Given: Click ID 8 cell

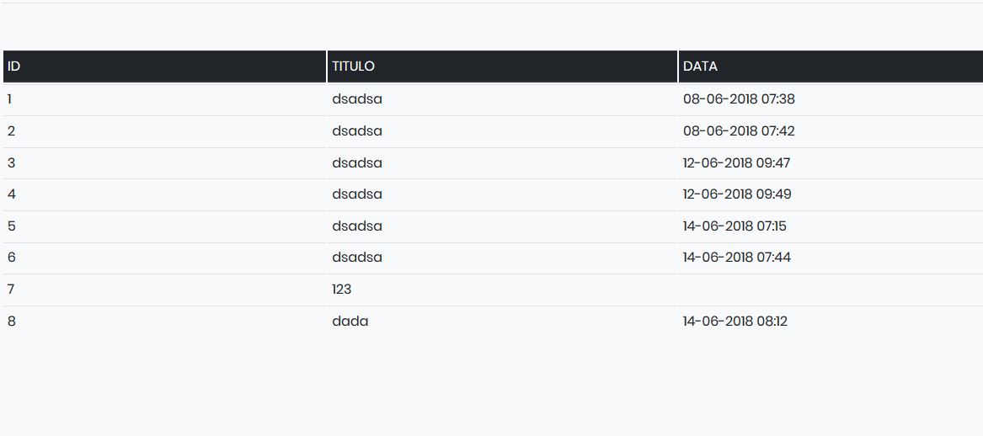Looking at the screenshot, I should [164, 322].
